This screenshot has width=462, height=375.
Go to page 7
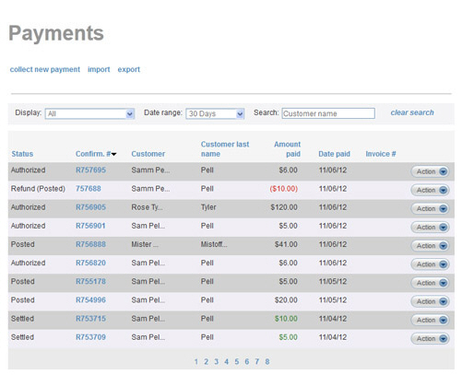tap(257, 362)
